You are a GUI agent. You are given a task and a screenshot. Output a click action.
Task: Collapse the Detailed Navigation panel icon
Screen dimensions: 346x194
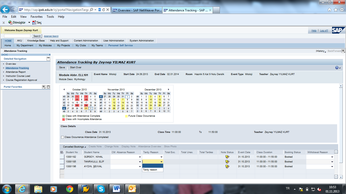[x=48, y=59]
